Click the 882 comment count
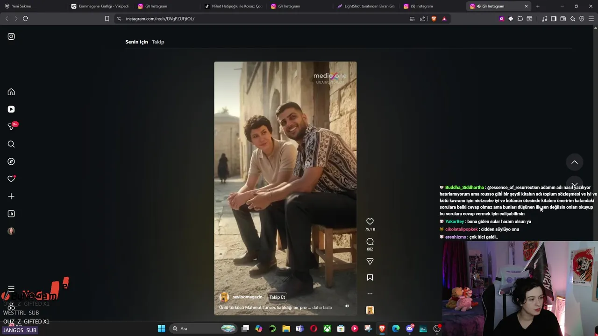 coord(370,249)
